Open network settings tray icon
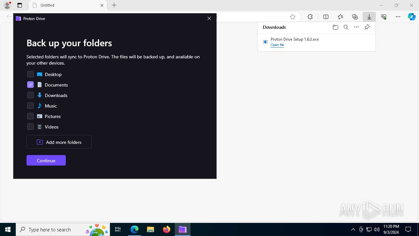 tap(369, 229)
